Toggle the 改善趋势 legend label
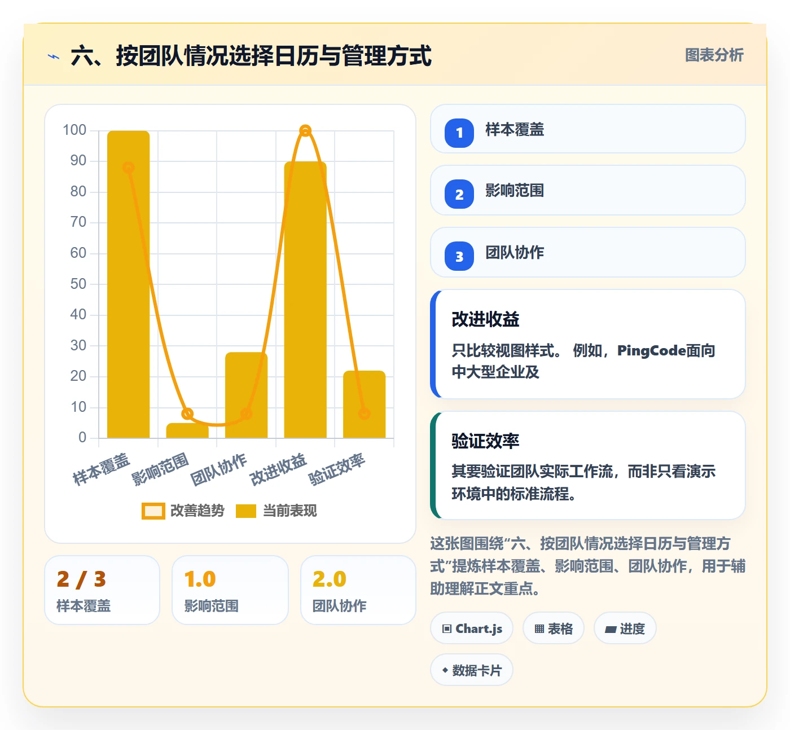Image resolution: width=790 pixels, height=730 pixels. tap(197, 511)
